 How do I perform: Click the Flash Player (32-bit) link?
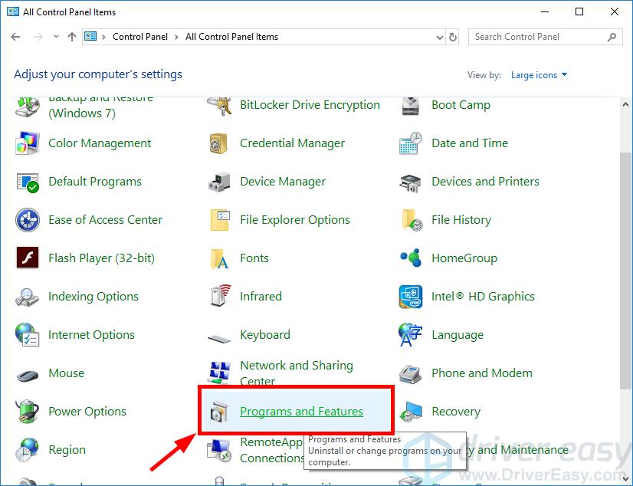(x=101, y=258)
